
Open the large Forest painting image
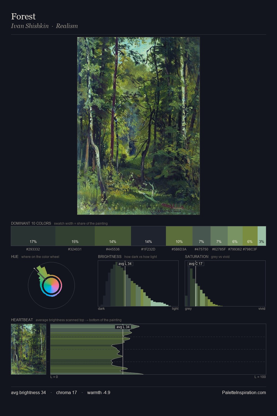[x=138, y=126]
